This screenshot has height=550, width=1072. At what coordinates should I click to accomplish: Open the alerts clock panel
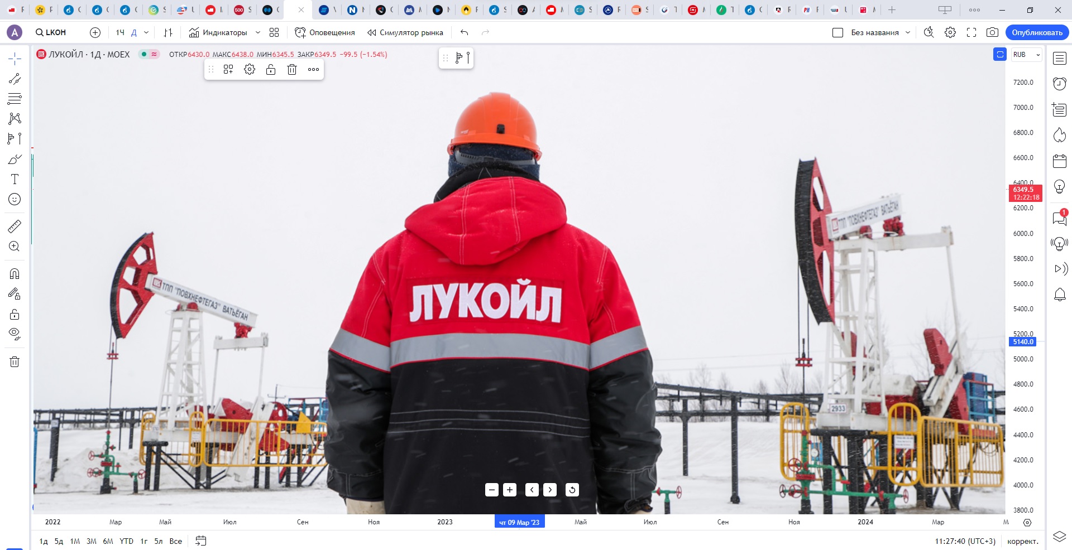[1060, 84]
